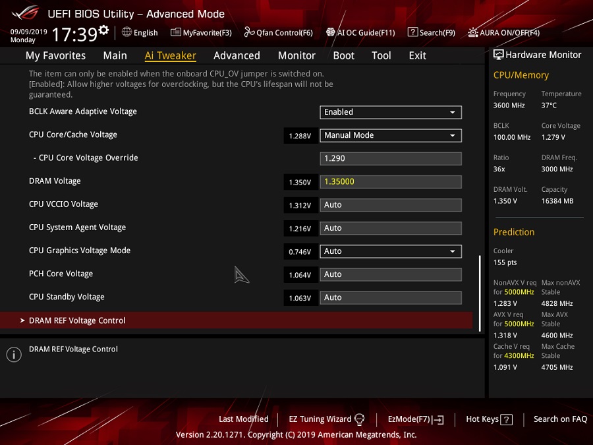Click the Hardware Monitor screen icon
This screenshot has height=445, width=593.
[x=499, y=55]
